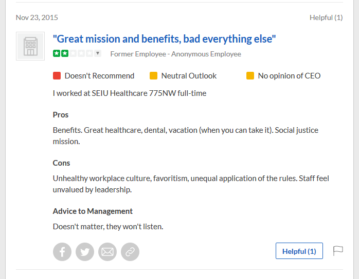Screen dimensions: 359x279
Task: Click the Nov 23, 2015 review date
Action: pyautogui.click(x=37, y=17)
